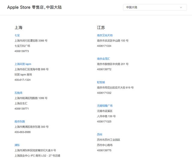
Task: Click the 上海 section heading
Action: click(x=19, y=28)
